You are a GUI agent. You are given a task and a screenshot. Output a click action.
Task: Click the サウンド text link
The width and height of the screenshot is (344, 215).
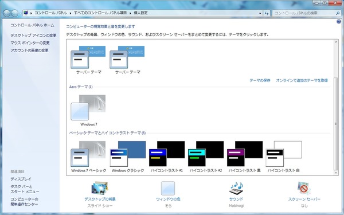[x=236, y=199]
